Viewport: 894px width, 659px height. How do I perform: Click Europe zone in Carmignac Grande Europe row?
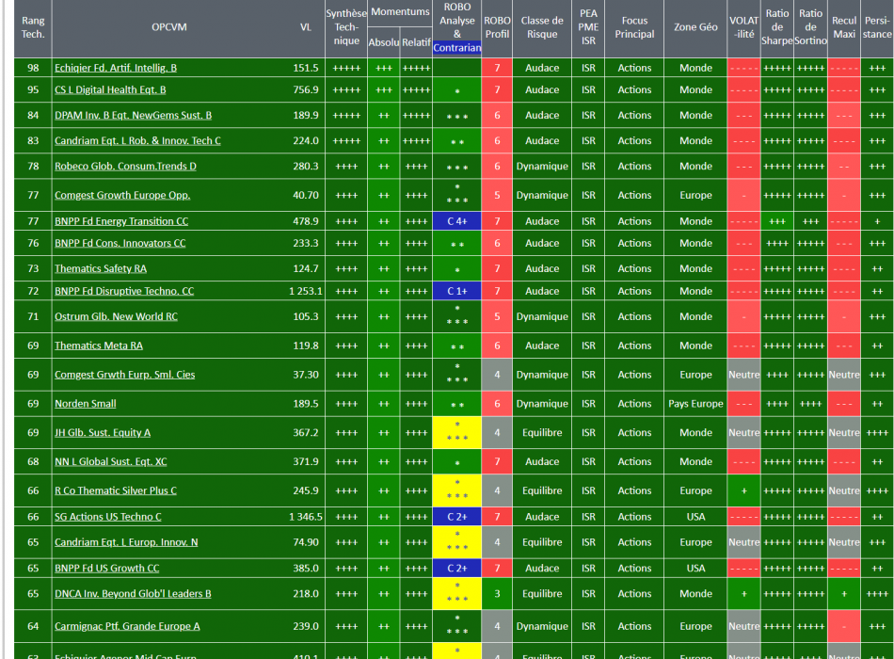click(x=695, y=626)
